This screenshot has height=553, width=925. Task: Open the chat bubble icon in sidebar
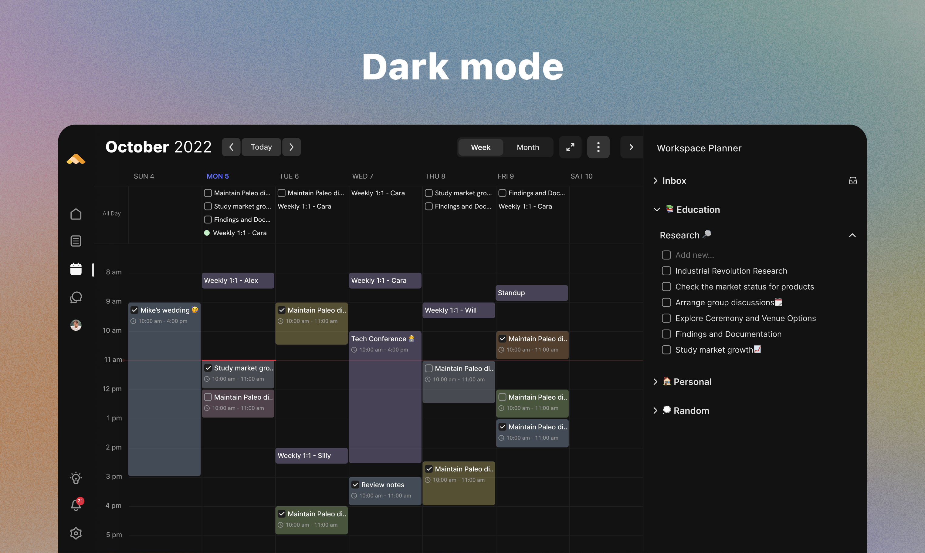(76, 297)
